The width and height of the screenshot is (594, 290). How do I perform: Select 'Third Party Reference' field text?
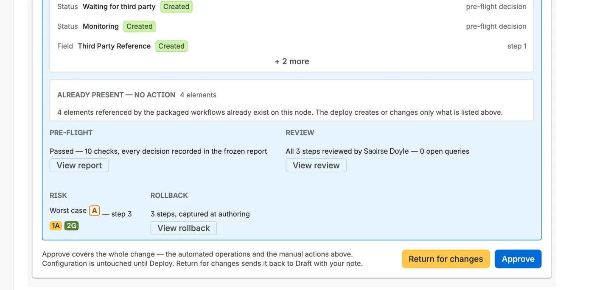click(x=114, y=46)
